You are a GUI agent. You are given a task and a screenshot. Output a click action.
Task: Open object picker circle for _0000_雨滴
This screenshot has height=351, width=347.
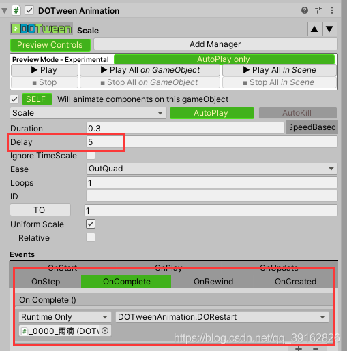click(x=105, y=331)
